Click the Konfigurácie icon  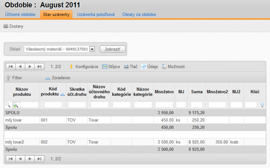coord(72,66)
